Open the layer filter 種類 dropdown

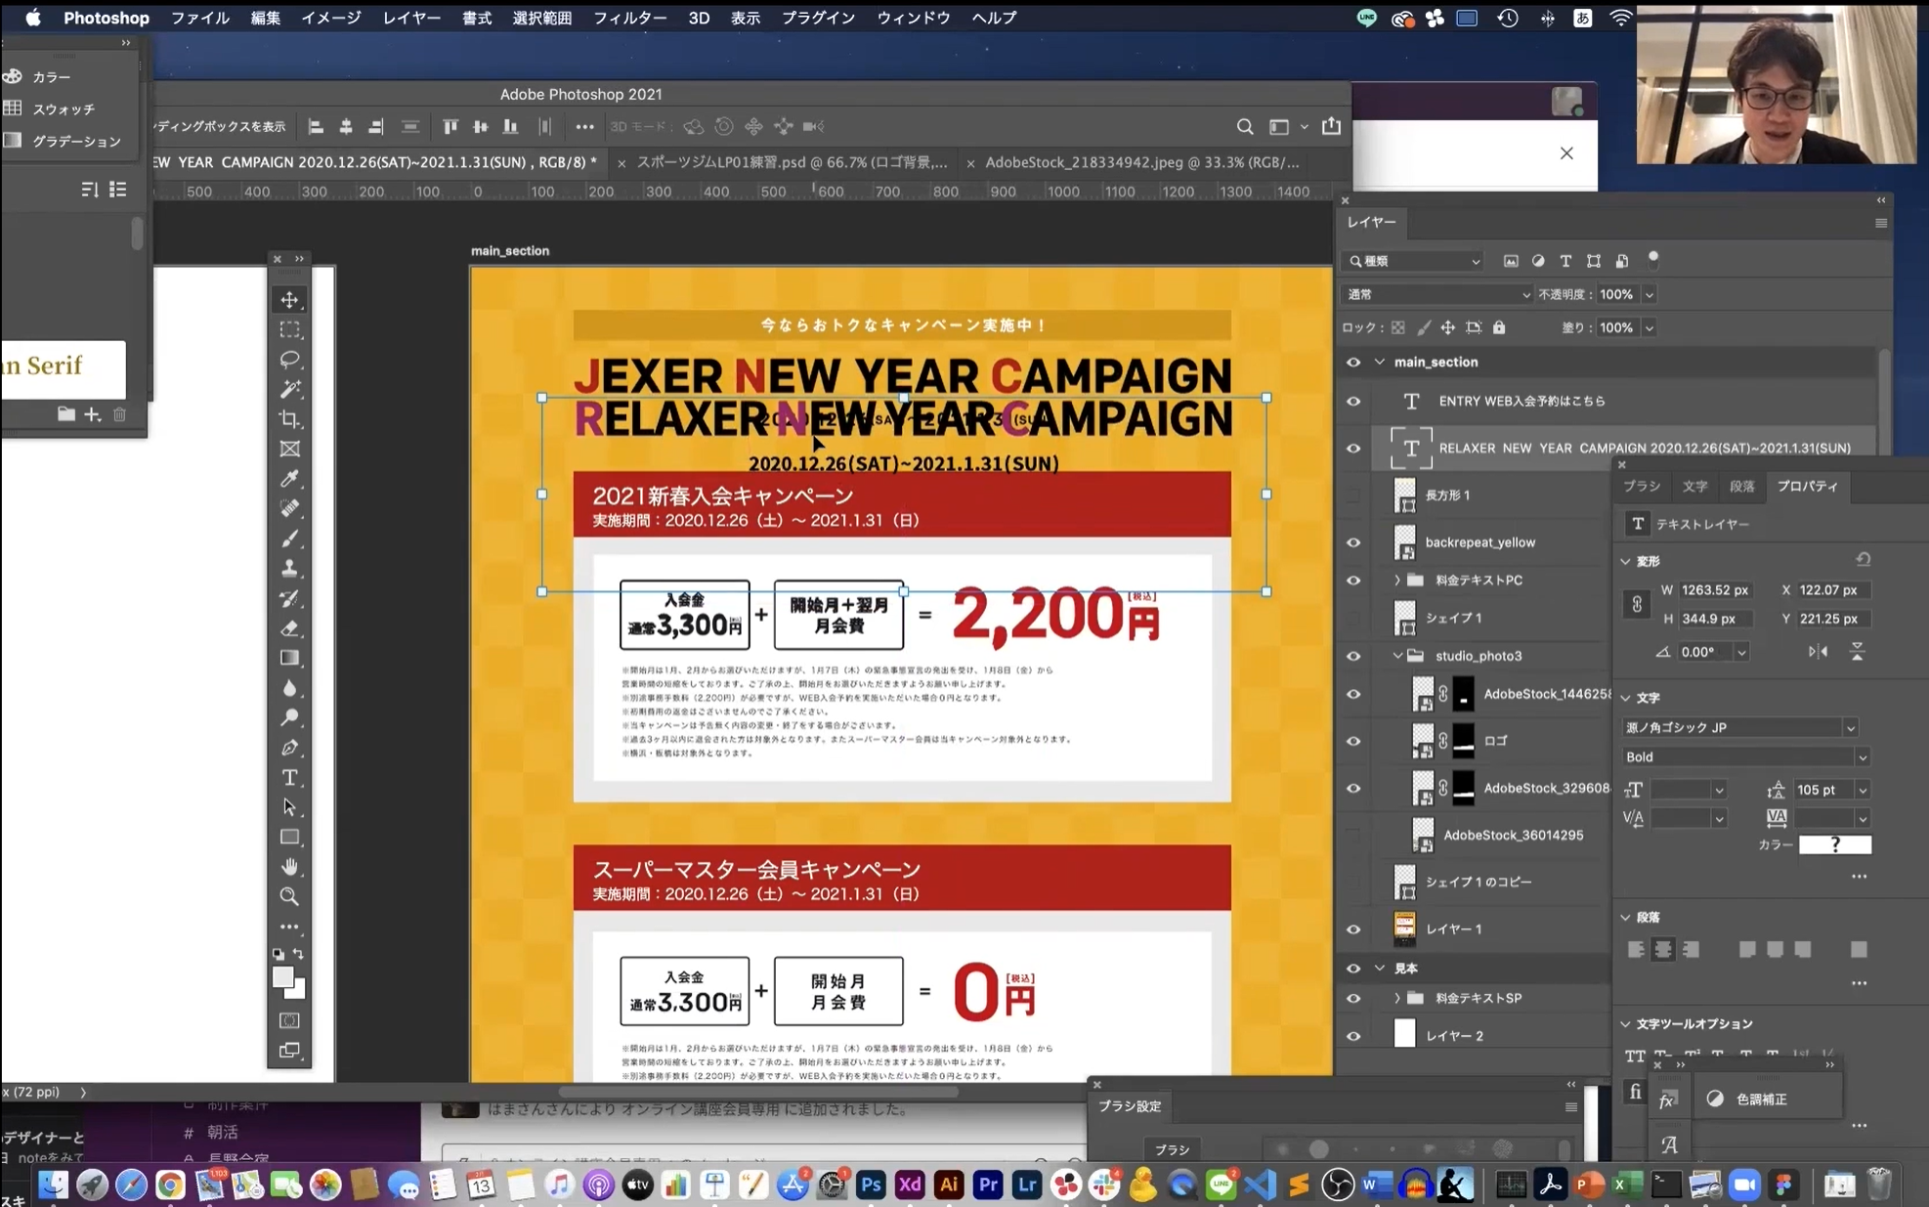1414,261
